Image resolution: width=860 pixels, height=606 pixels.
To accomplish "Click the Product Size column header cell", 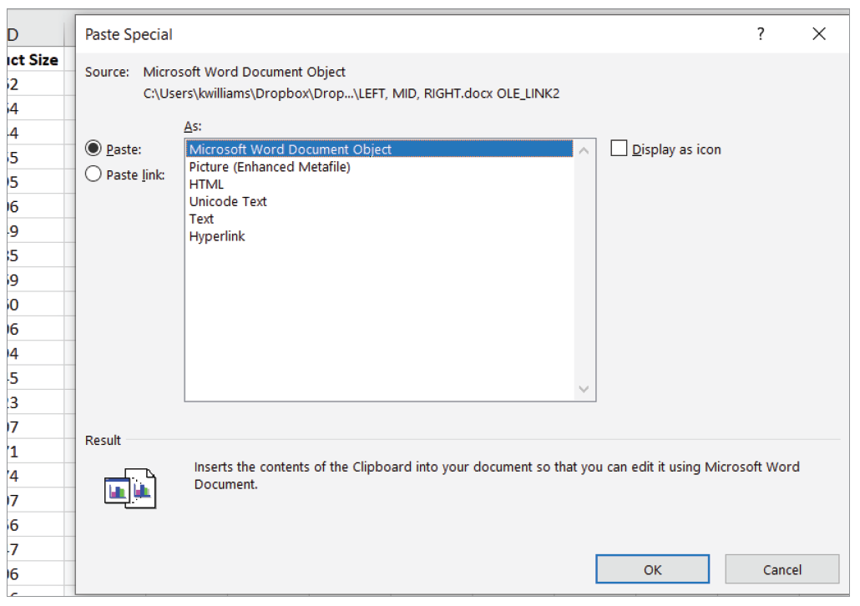I will point(32,60).
